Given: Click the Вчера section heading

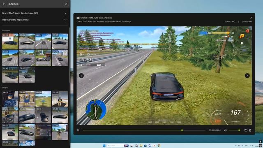Looking at the screenshot, I should 5,88.
